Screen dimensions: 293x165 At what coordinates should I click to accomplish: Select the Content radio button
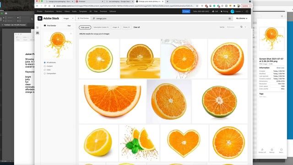click(x=45, y=66)
